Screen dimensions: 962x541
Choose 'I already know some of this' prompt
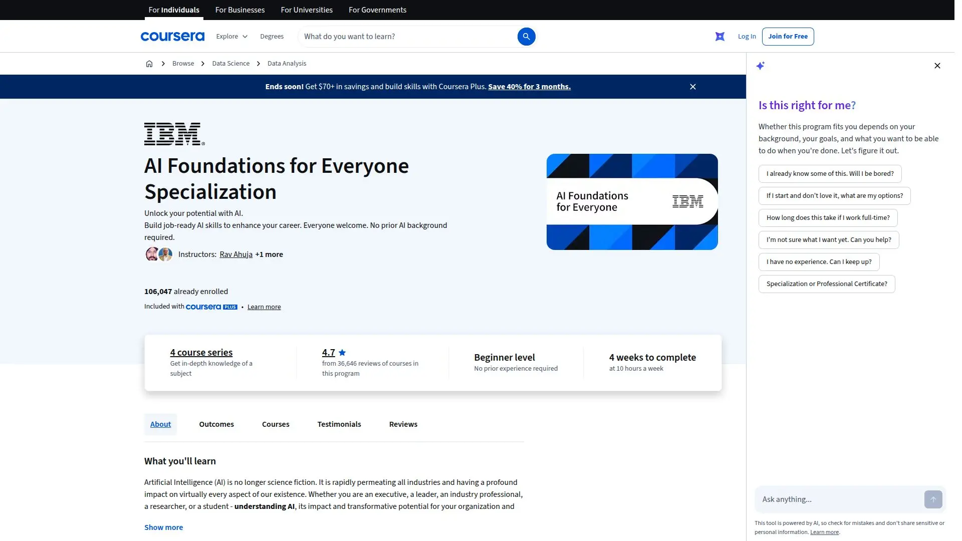830,174
